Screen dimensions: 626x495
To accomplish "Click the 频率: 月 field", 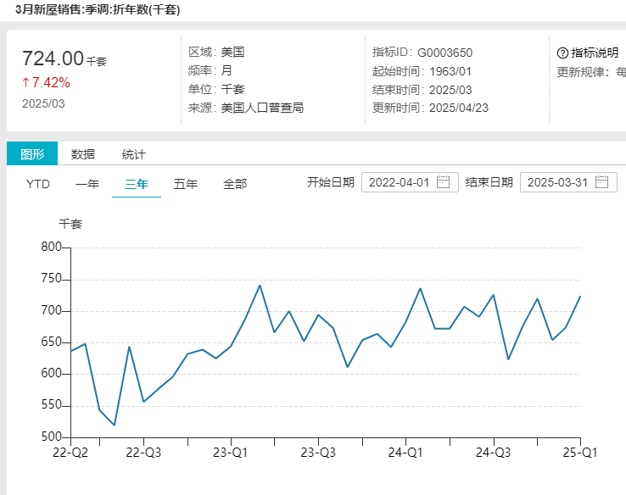I will (210, 70).
